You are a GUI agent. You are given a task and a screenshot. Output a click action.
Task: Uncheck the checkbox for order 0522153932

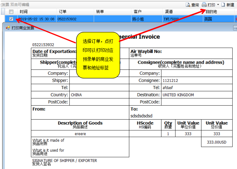pyautogui.click(x=11, y=19)
